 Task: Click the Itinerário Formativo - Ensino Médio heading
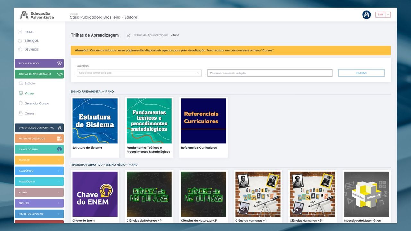click(x=104, y=165)
